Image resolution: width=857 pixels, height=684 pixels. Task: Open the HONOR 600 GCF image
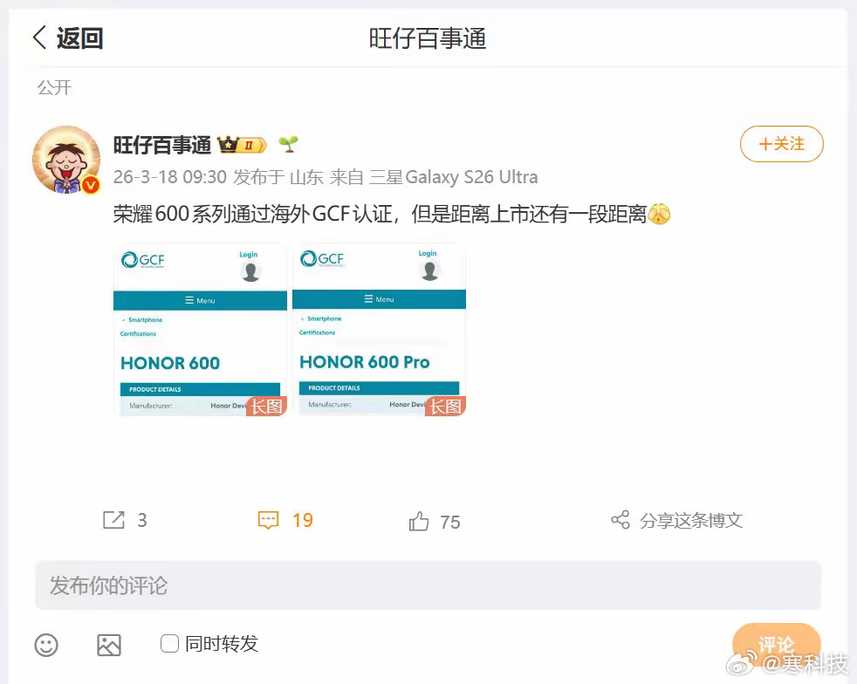point(200,330)
